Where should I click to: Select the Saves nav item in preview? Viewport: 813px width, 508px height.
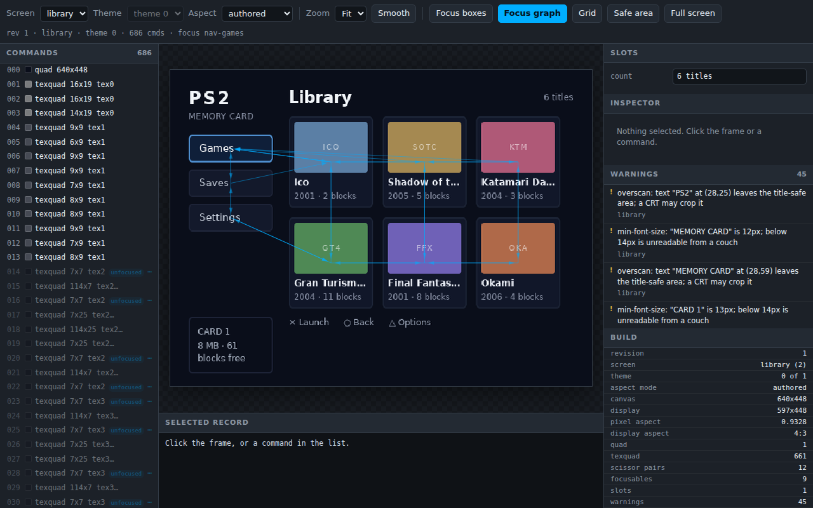[x=231, y=183]
